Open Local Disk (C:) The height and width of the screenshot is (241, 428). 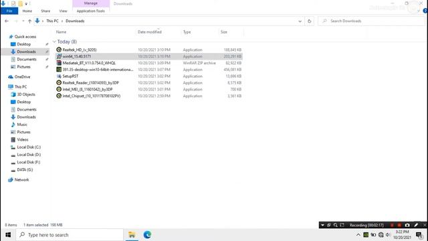click(29, 147)
